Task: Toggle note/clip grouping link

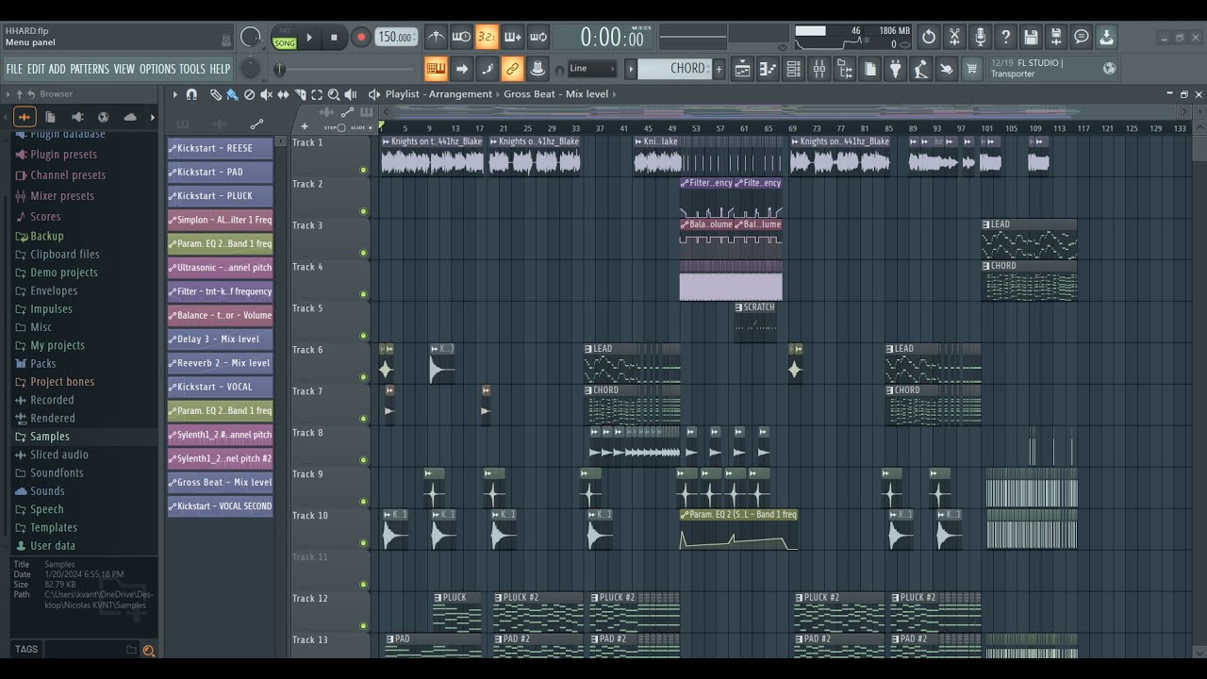Action: (512, 68)
